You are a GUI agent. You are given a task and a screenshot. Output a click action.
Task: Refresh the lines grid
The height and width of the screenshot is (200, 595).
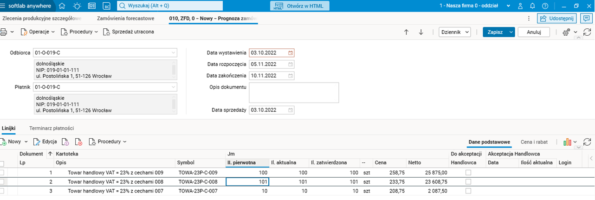point(587,142)
